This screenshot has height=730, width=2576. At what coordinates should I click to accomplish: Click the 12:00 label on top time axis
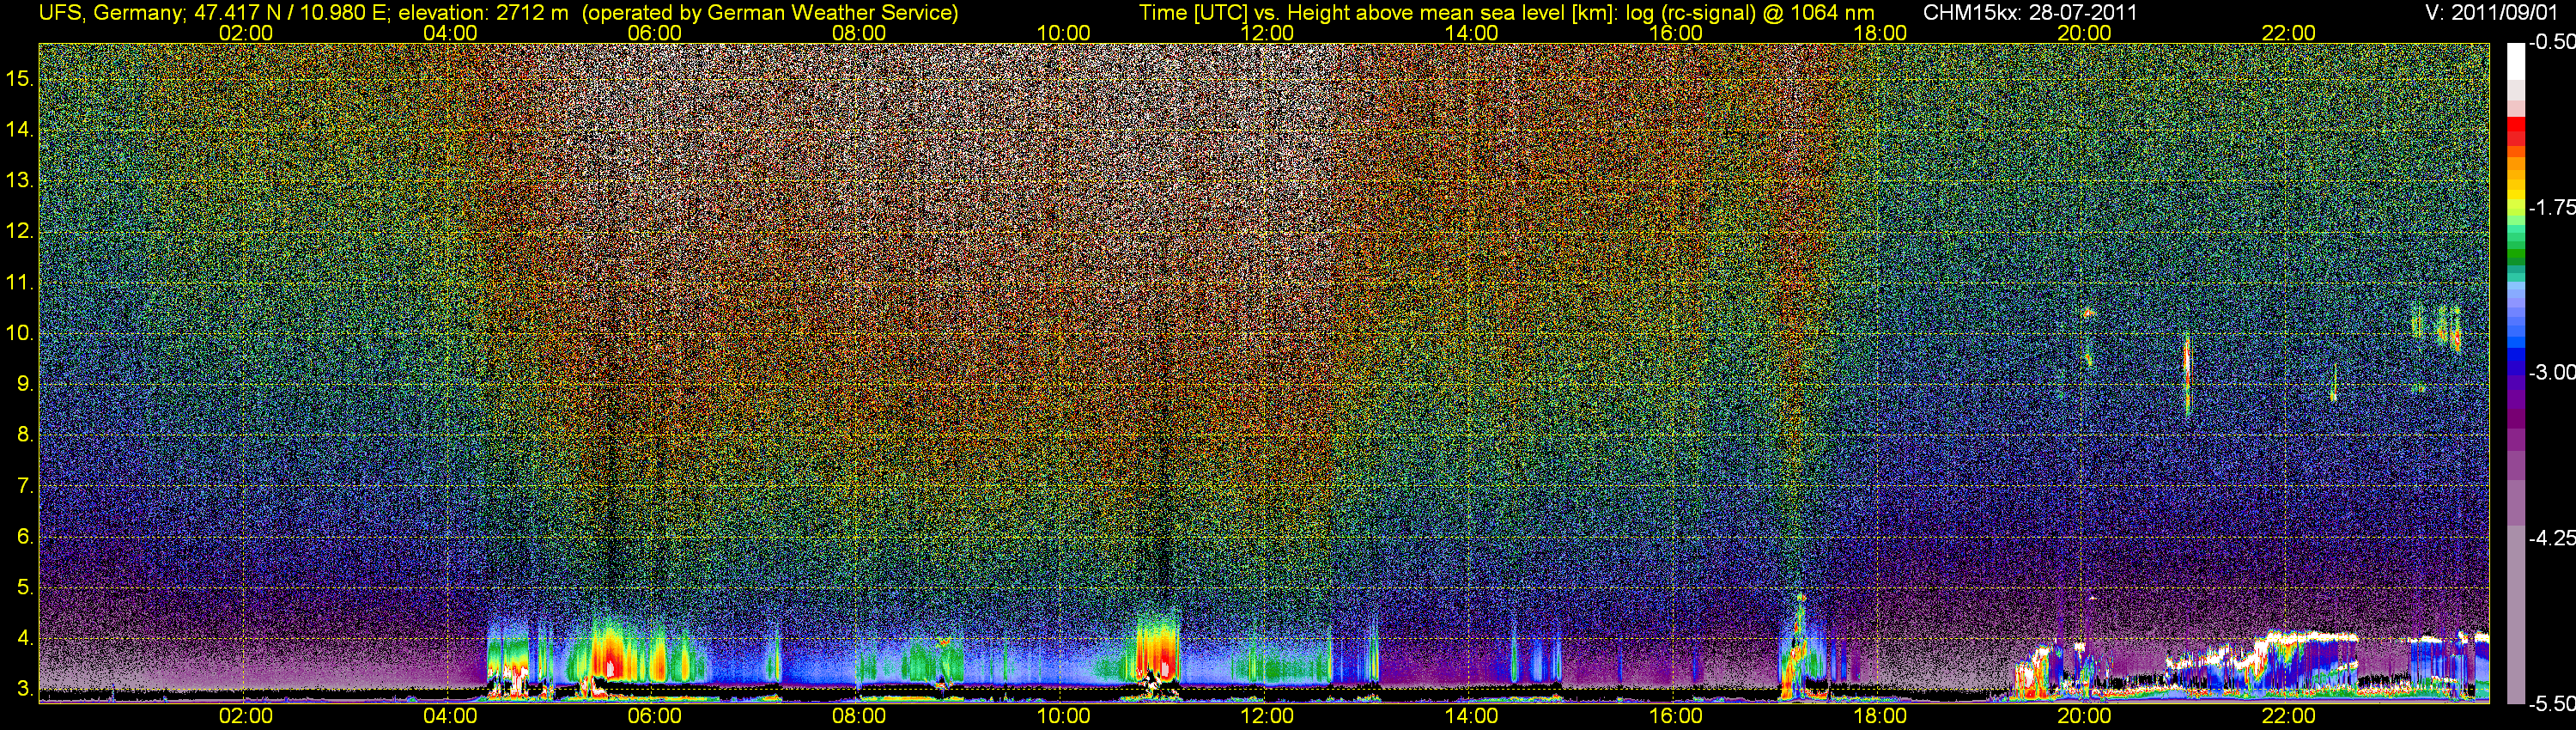1267,33
